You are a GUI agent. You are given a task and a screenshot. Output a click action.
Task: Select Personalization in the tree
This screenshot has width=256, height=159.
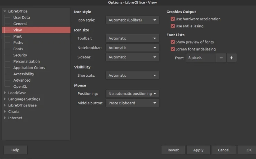click(x=26, y=62)
